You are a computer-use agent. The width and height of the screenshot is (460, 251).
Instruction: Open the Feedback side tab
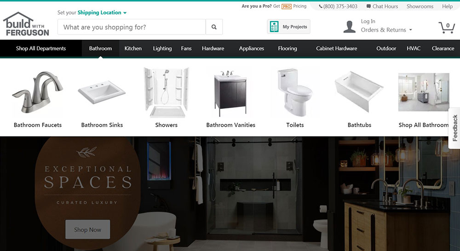(x=454, y=128)
